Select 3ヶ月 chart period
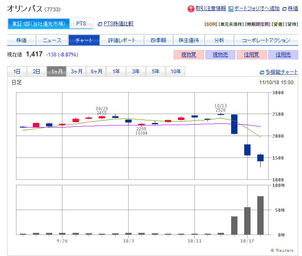Viewport: 302px width, 256px height. click(76, 71)
